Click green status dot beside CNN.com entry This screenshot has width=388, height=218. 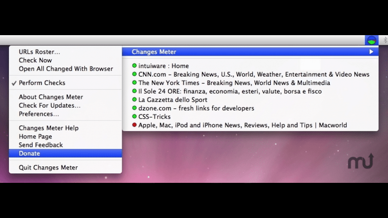[x=134, y=74]
